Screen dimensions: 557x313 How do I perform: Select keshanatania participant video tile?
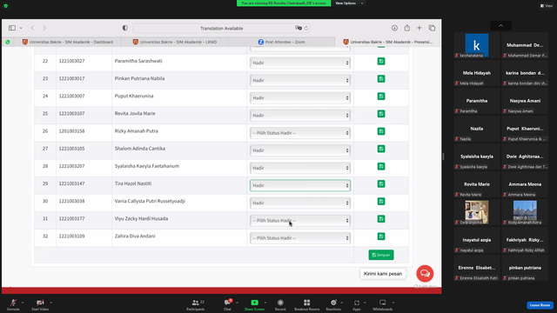[x=477, y=45]
